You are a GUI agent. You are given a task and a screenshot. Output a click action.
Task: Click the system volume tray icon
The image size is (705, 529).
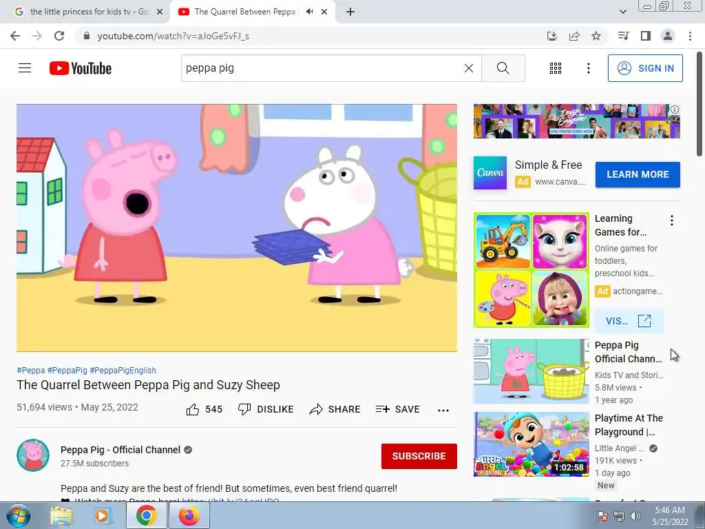[x=635, y=516]
